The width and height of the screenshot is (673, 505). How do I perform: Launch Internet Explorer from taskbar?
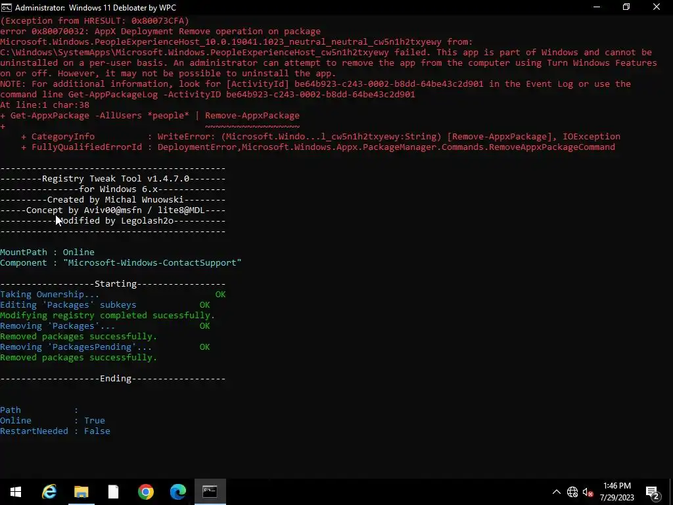point(49,492)
